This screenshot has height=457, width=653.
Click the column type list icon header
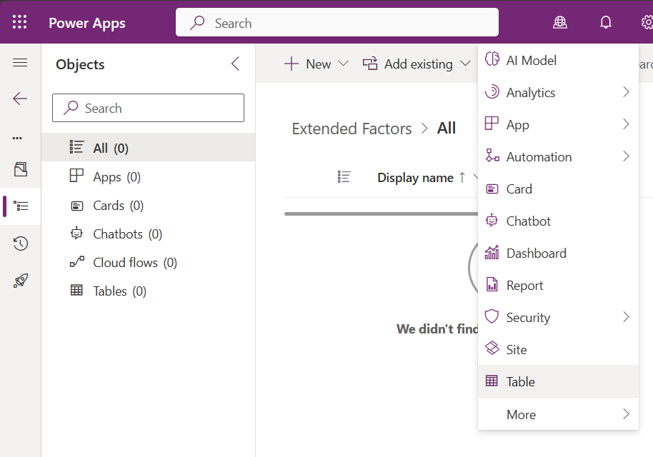coord(344,177)
